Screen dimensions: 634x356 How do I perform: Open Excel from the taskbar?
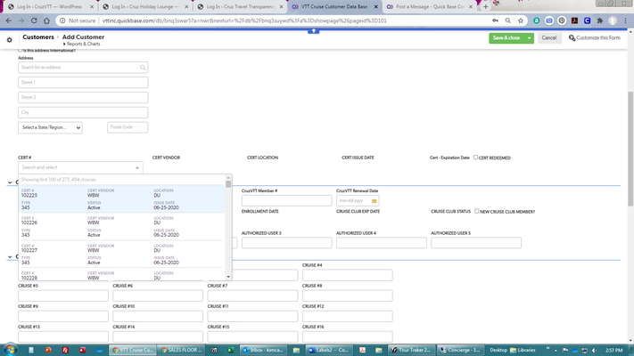coord(230,350)
